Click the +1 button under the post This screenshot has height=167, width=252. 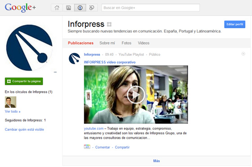87,147
